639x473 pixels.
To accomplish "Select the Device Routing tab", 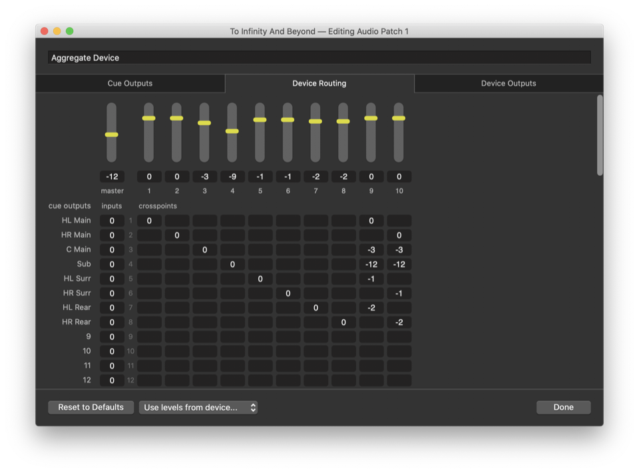I will click(319, 83).
